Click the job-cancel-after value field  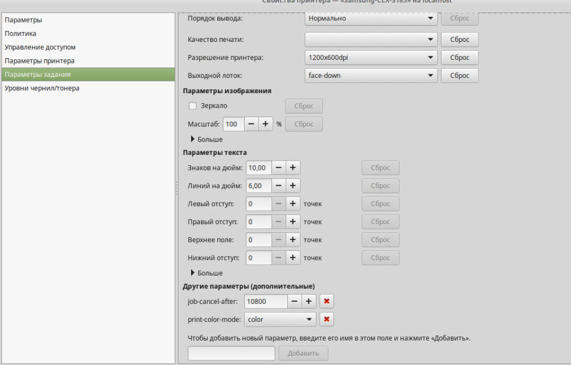(266, 302)
